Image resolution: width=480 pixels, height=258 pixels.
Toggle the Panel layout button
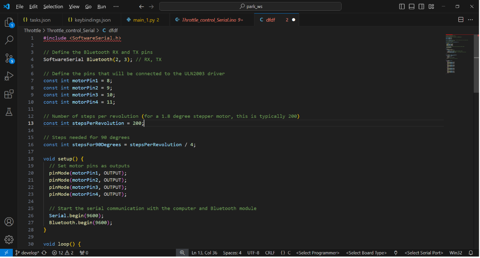coord(412,6)
